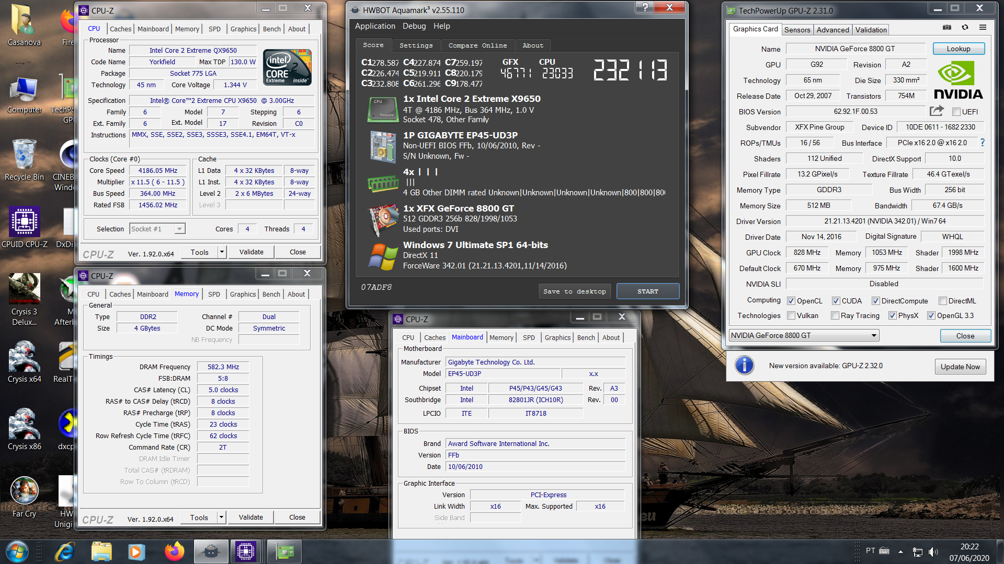Click the Bus Interface question mark
Viewport: 1004px width, 564px height.
(x=982, y=143)
